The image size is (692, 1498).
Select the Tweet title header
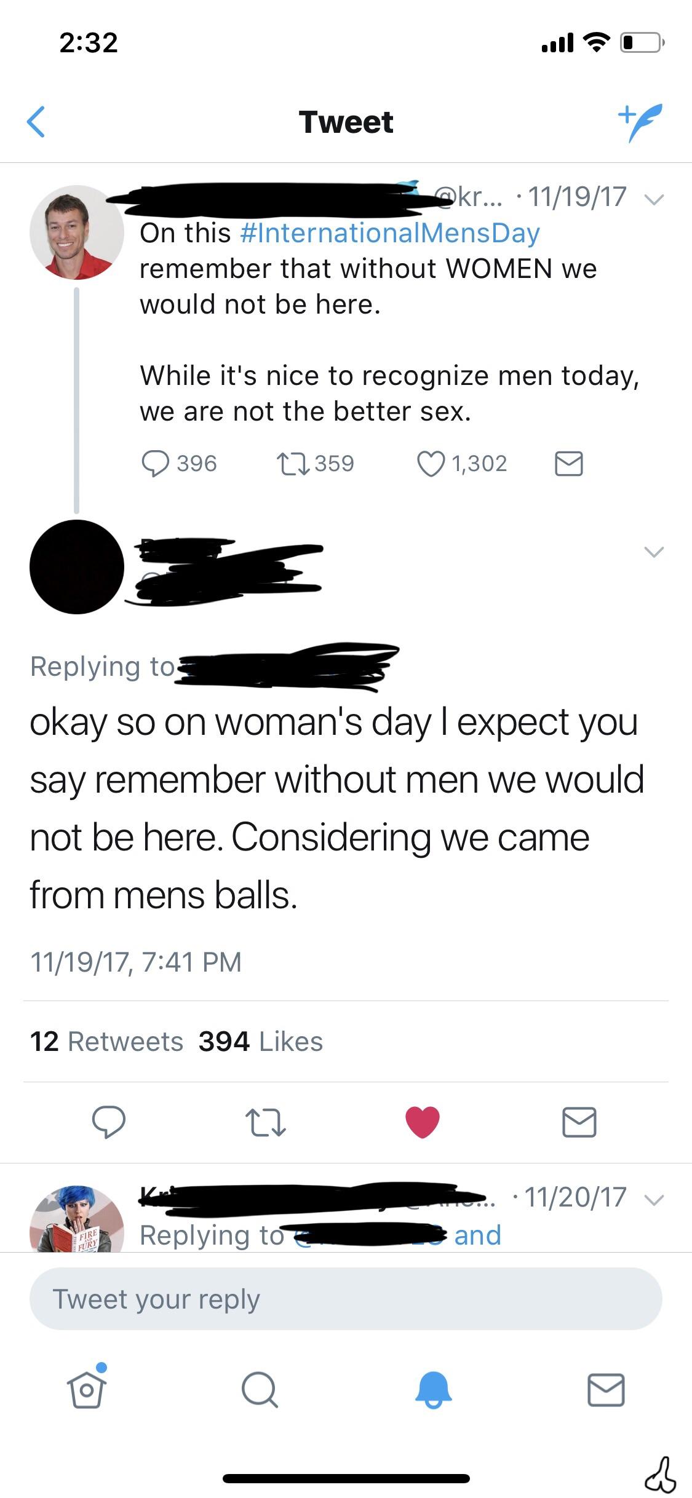(346, 121)
